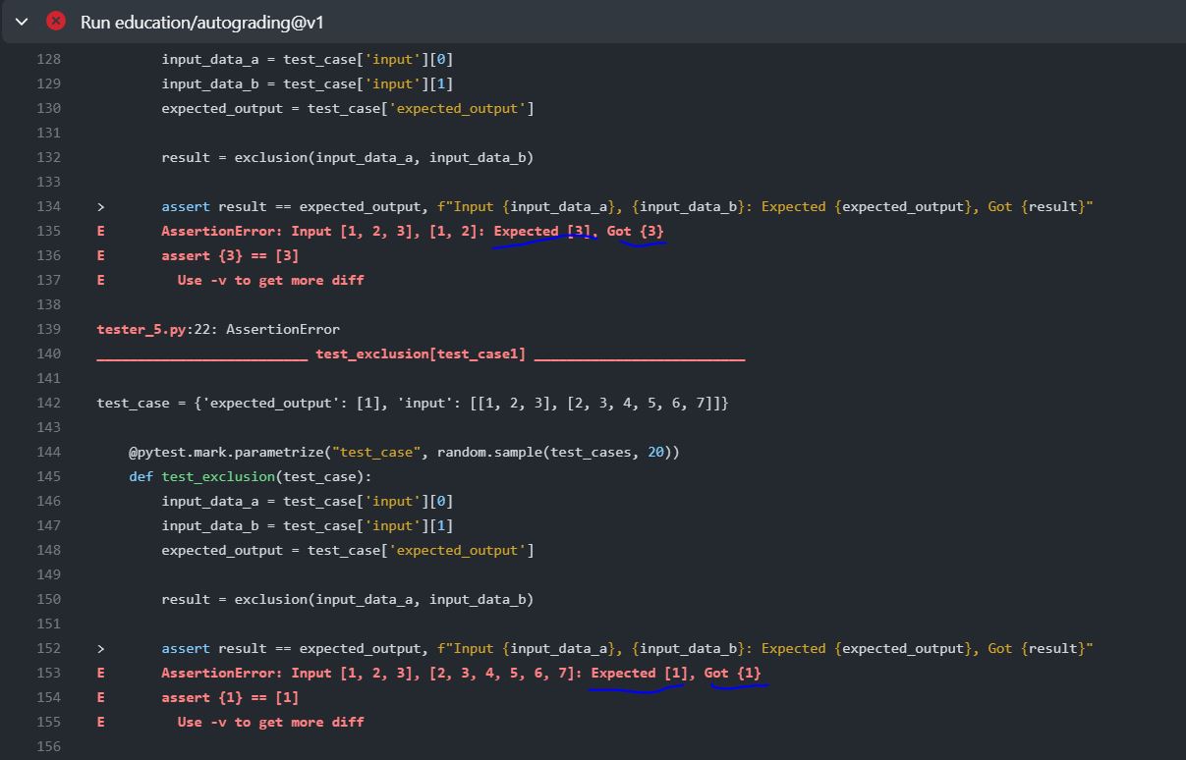Select line number 156 at the bottom
The image size is (1186, 760).
pos(49,746)
